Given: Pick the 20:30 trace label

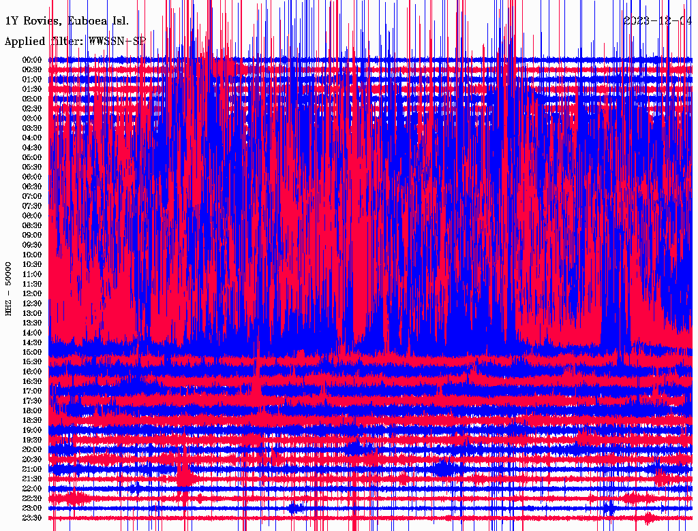Looking at the screenshot, I should click(33, 460).
